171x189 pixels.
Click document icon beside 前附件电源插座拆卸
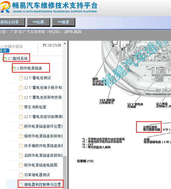click(21, 136)
